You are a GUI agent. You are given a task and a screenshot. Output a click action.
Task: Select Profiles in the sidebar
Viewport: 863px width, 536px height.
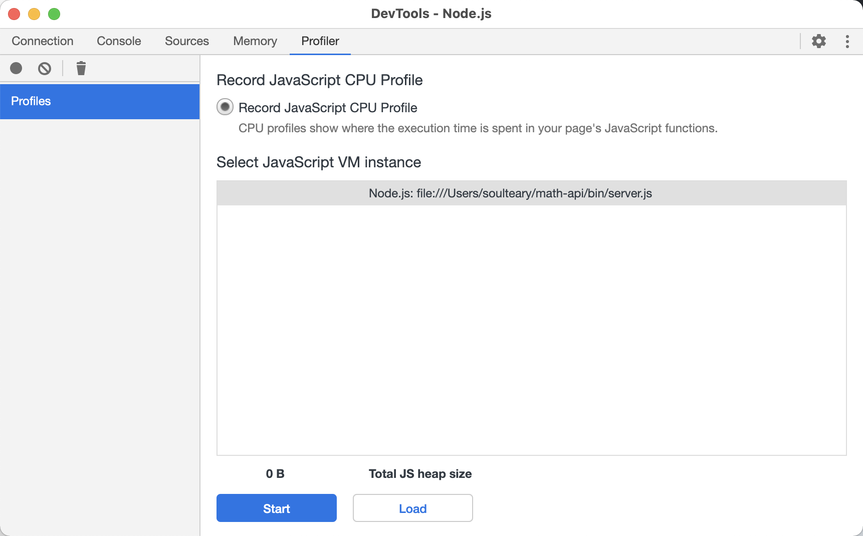(x=100, y=101)
